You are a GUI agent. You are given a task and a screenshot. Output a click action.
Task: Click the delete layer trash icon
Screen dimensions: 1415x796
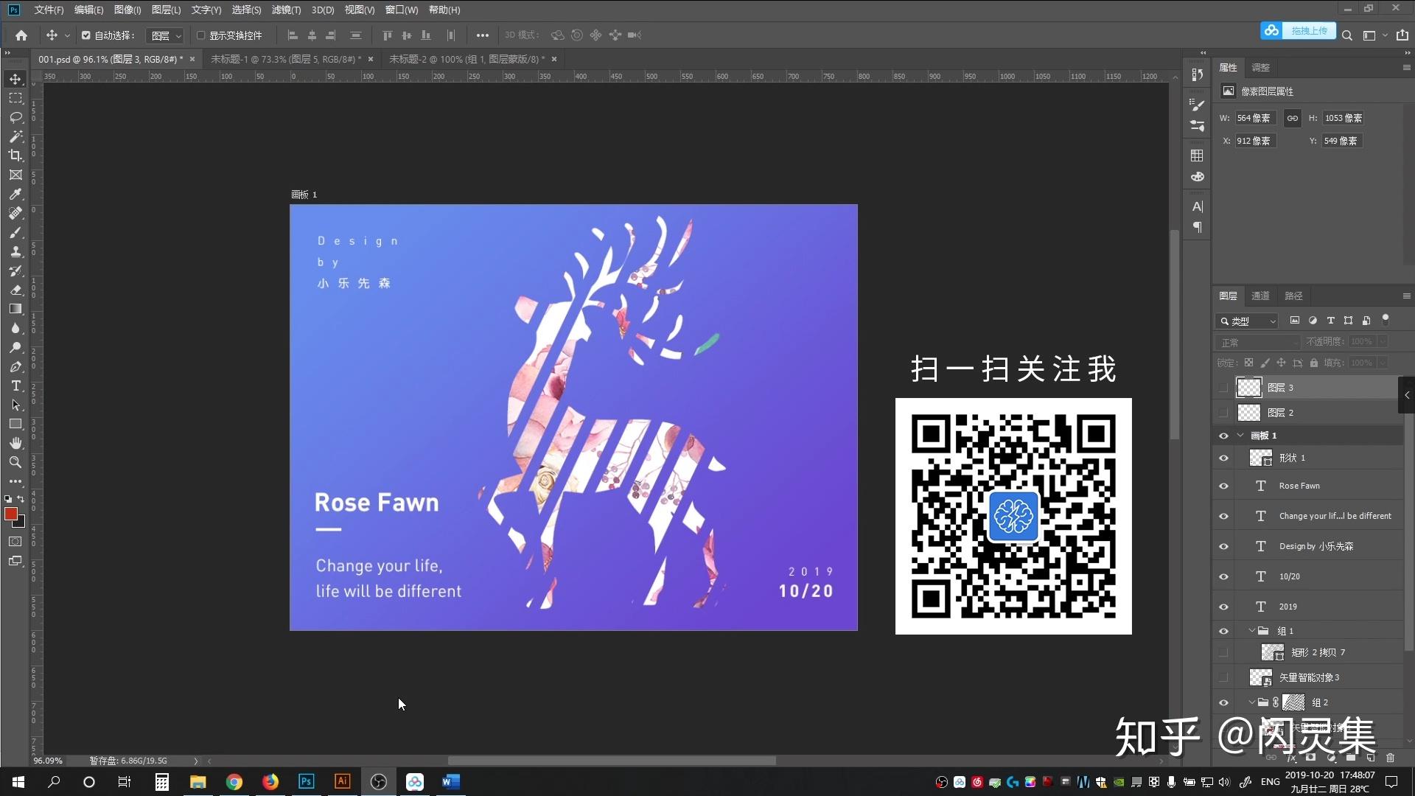pos(1390,758)
